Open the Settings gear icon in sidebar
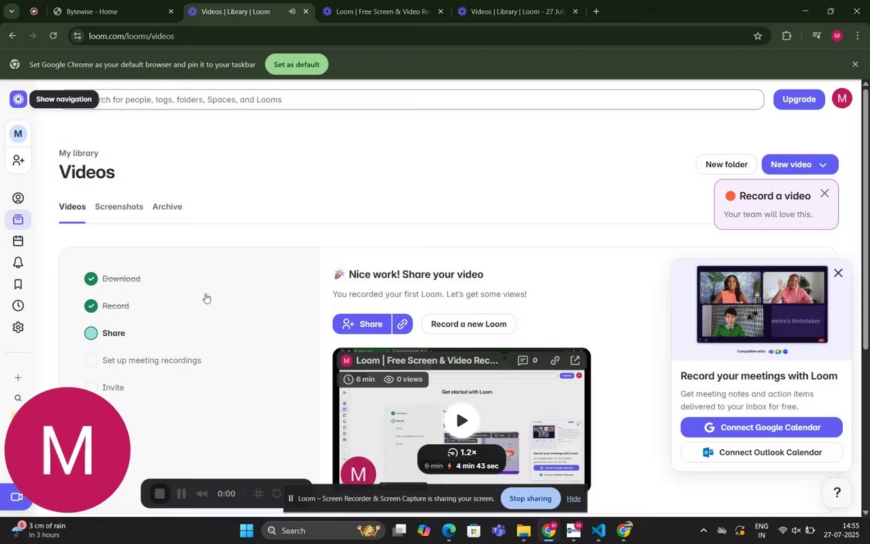Screen dimensions: 870x544 click(x=18, y=327)
